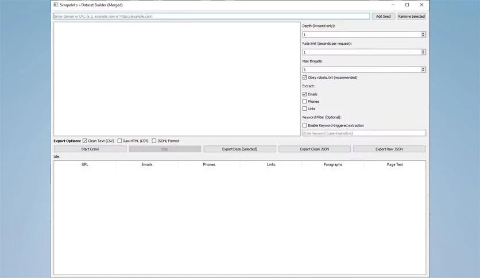
Task: Increase the Rate limit with up arrow
Action: click(x=423, y=51)
